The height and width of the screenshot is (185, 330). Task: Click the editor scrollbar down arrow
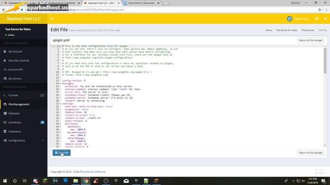pyautogui.click(x=325, y=145)
